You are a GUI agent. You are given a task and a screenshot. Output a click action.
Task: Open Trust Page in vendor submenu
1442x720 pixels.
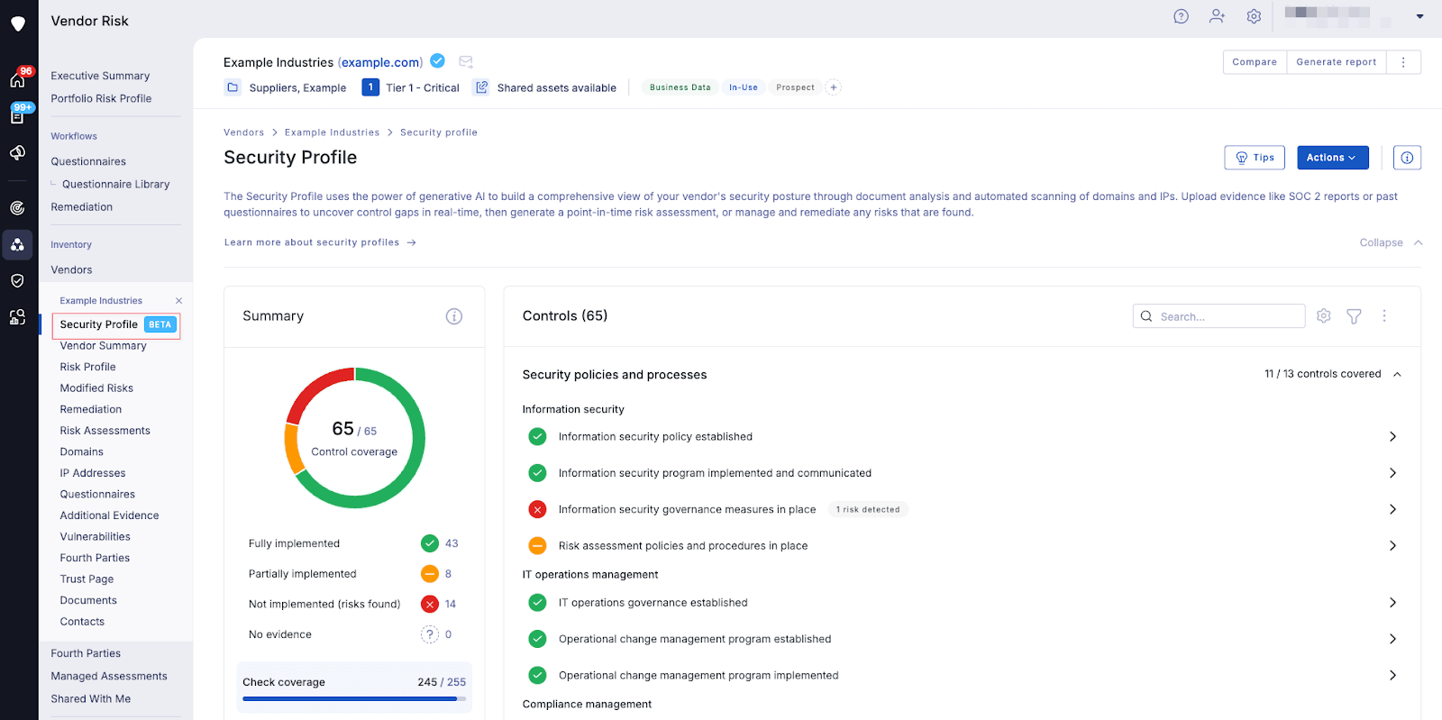[87, 579]
